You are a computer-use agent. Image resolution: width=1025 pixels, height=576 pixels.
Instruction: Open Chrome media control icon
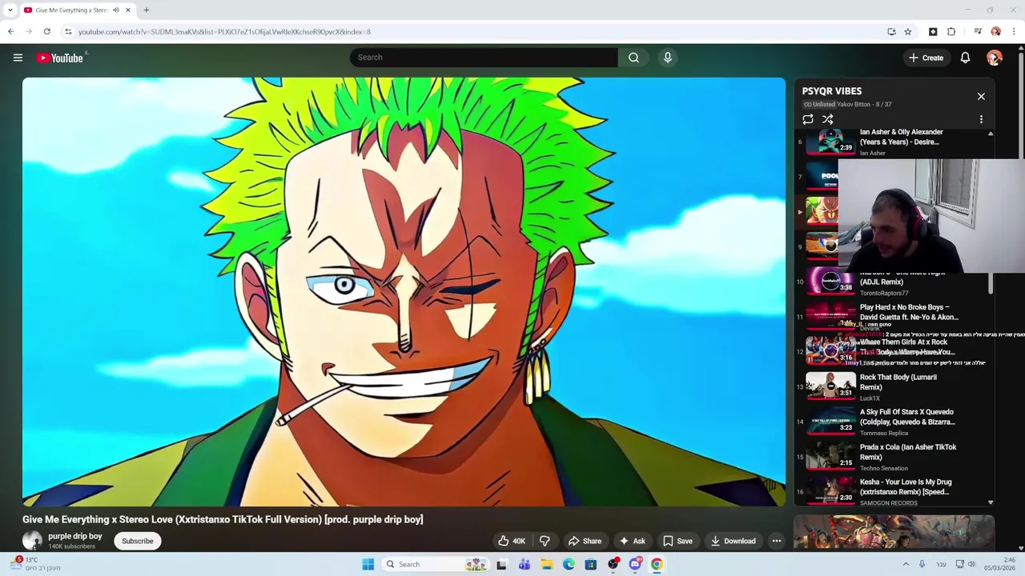click(x=978, y=32)
